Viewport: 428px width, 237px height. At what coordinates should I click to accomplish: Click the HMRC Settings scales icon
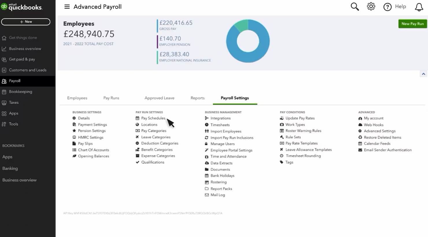(74, 137)
